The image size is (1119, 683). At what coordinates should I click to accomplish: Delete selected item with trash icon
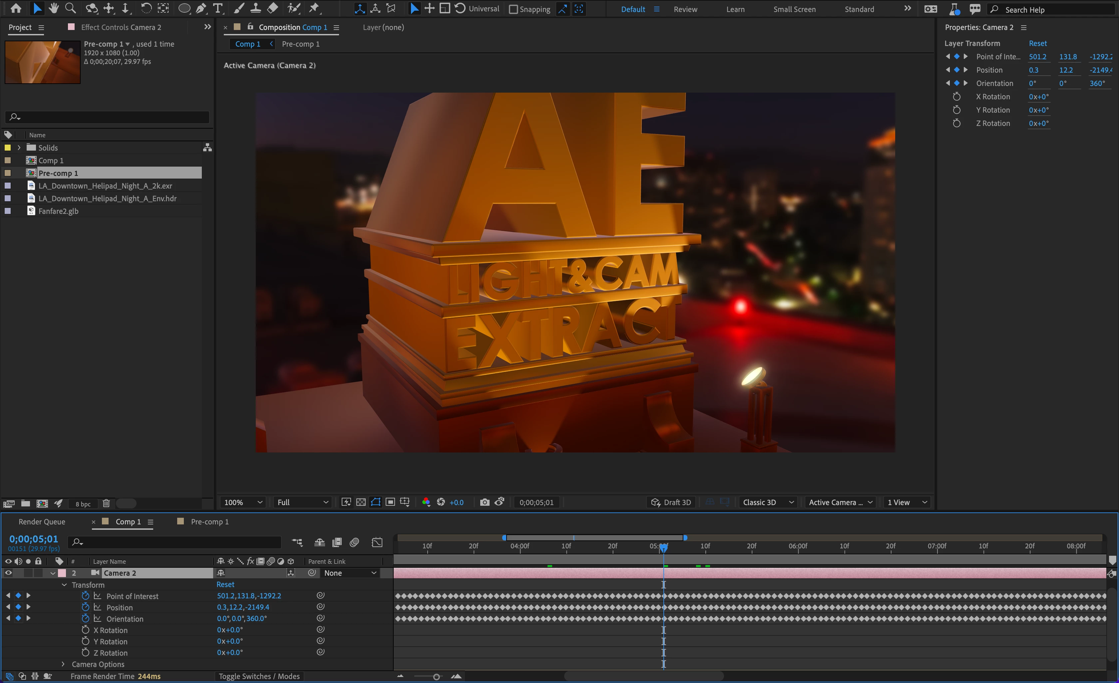(x=106, y=503)
